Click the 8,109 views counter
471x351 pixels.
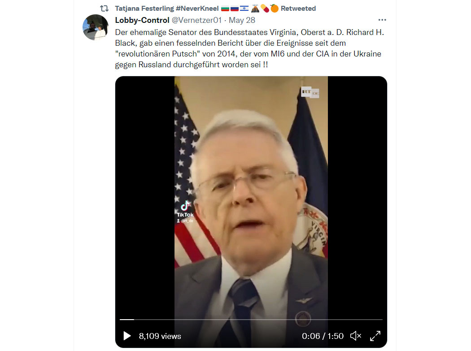tap(160, 336)
